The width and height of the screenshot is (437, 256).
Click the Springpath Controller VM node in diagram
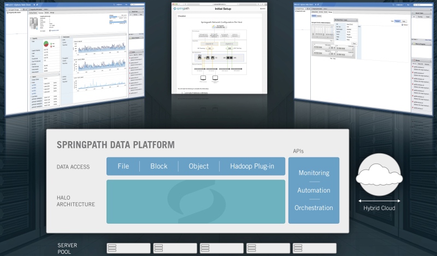click(x=220, y=26)
